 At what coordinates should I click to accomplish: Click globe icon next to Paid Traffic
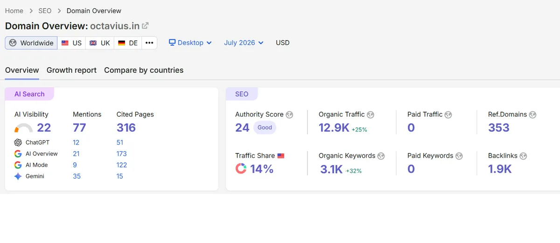click(448, 115)
